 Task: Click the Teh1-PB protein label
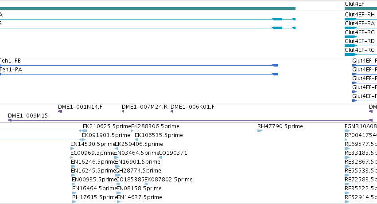(10, 61)
